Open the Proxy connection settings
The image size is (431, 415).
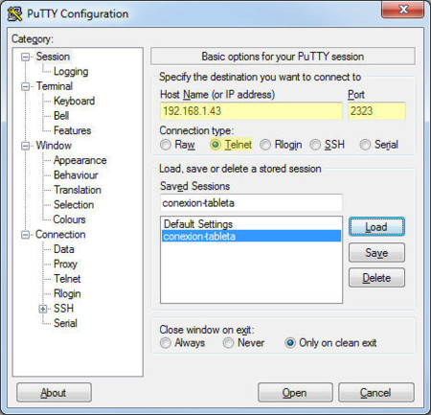pyautogui.click(x=65, y=264)
